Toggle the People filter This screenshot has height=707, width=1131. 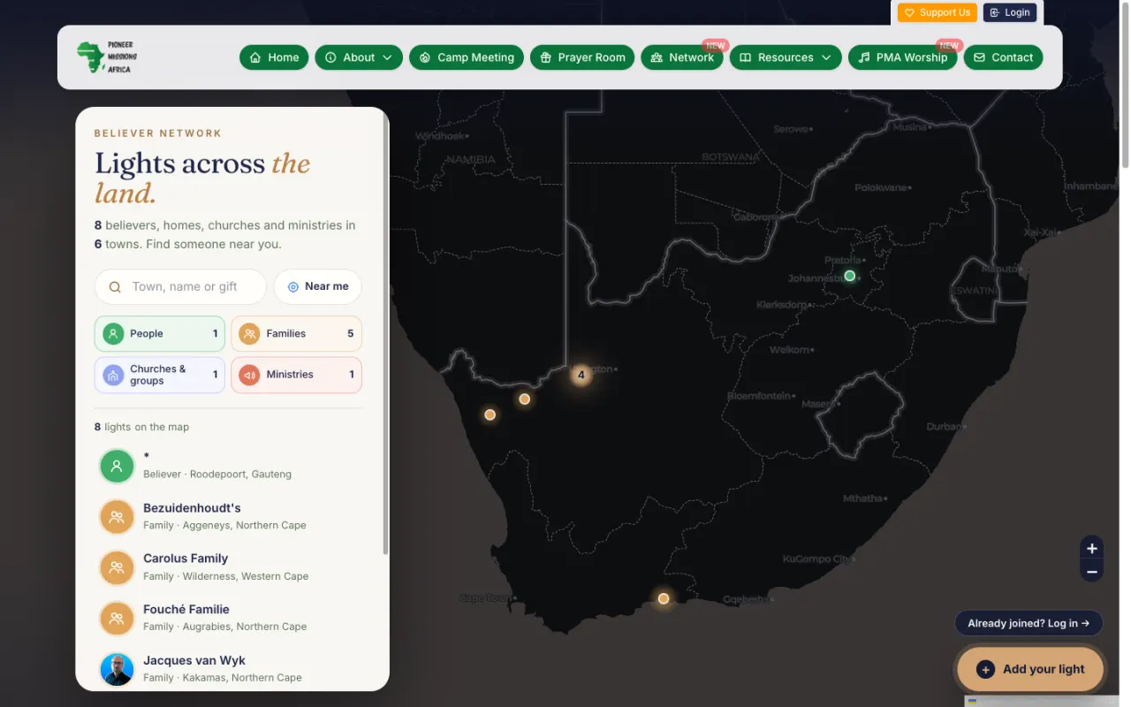[x=160, y=334]
